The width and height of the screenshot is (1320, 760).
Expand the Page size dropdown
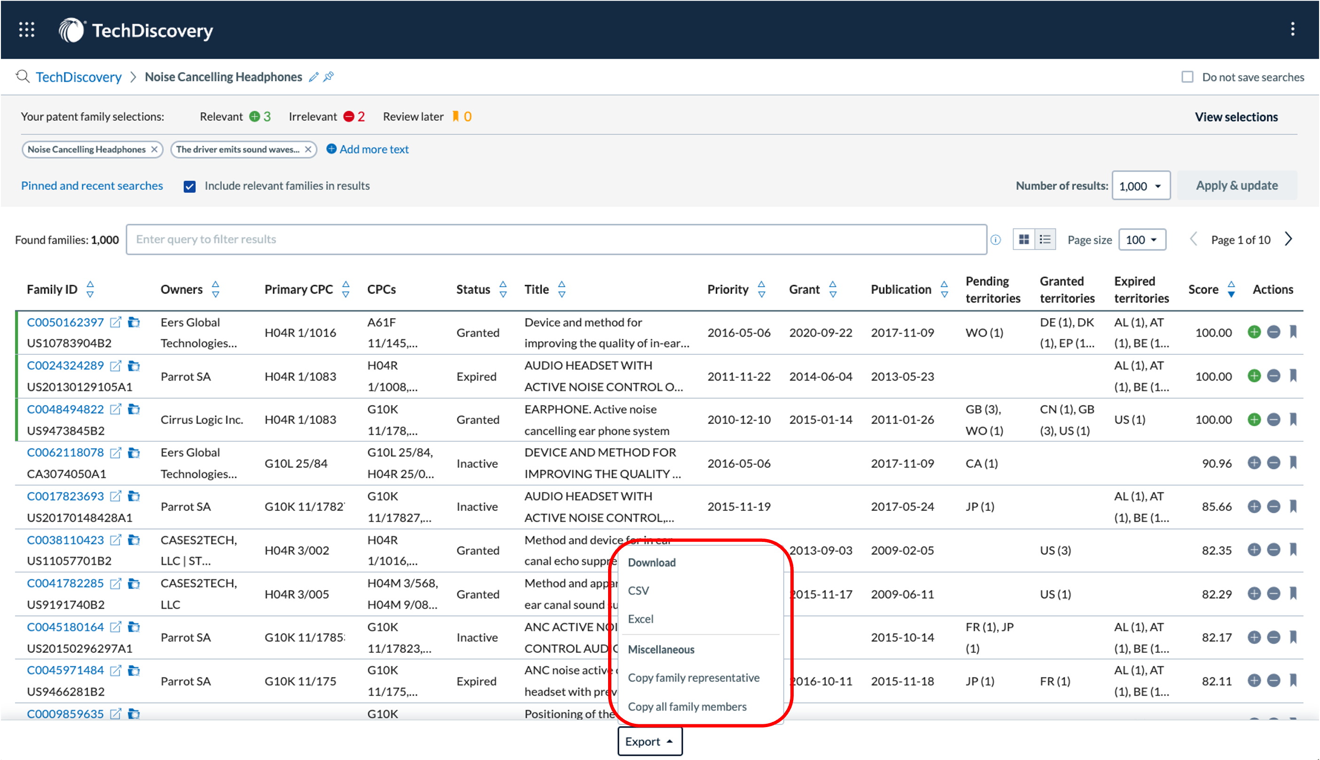[x=1142, y=240]
